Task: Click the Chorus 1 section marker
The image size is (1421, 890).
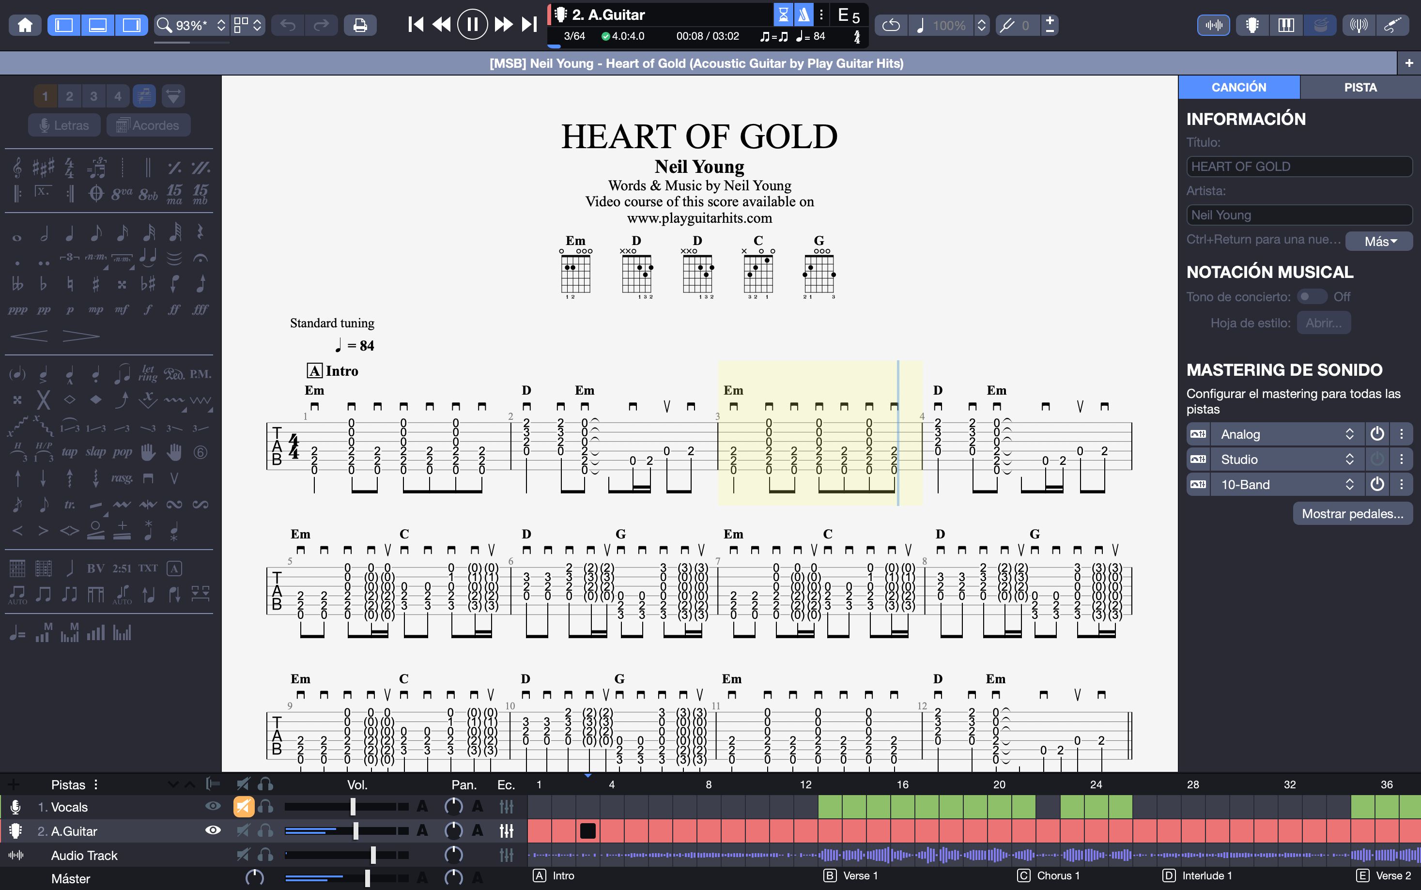Action: (x=1049, y=876)
